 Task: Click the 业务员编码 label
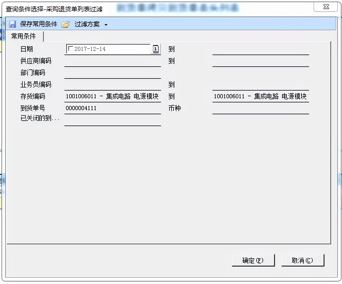pyautogui.click(x=36, y=85)
